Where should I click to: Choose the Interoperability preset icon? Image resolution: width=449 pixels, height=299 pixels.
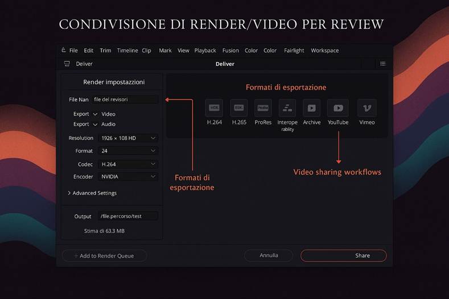tap(287, 108)
